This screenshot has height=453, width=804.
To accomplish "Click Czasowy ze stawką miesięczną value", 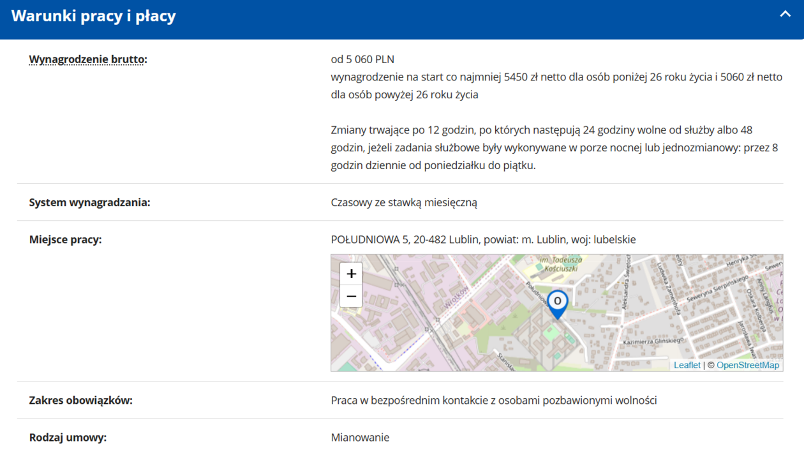I will [x=404, y=203].
